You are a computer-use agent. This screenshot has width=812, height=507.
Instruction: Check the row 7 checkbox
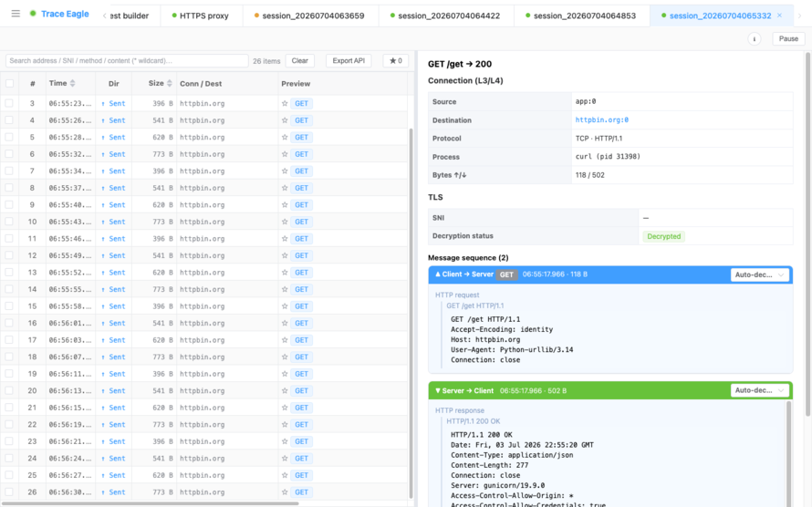9,171
